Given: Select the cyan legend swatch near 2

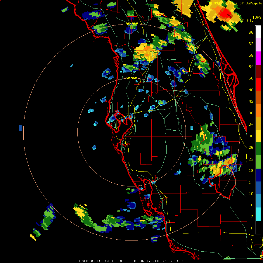Looking at the screenshot, I should 258,214.
